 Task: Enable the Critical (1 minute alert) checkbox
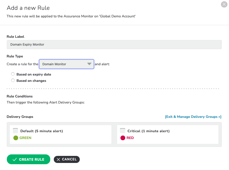coord(122,131)
